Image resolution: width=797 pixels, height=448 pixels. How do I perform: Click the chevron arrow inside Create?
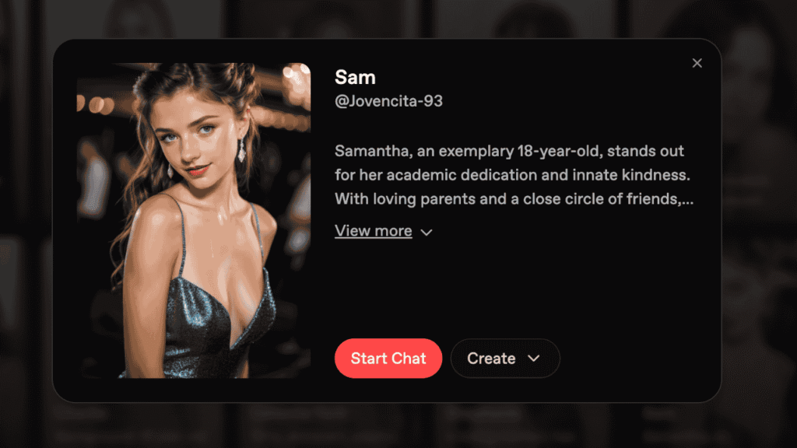coord(534,358)
